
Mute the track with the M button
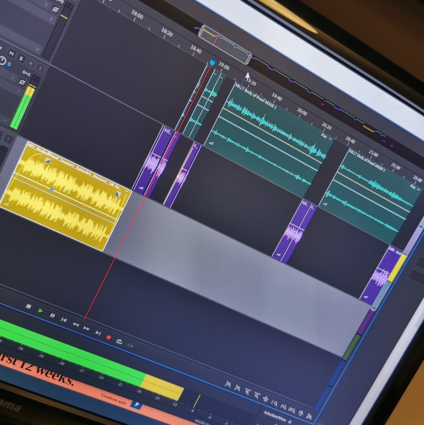tap(11, 53)
